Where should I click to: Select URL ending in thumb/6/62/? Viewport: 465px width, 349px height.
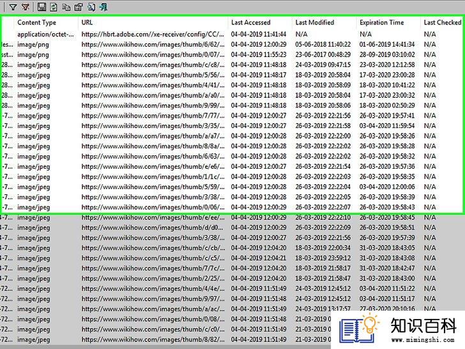tap(153, 45)
